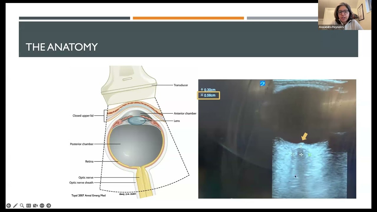Advance to the next slide arrow
Screen dimensions: 377x212
[49, 206]
